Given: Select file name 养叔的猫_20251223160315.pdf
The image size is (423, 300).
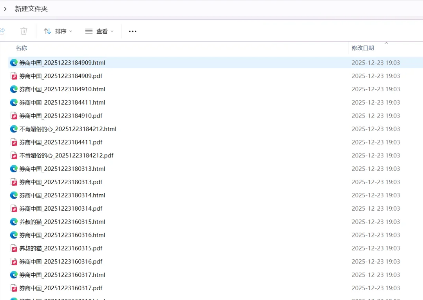Looking at the screenshot, I should [x=61, y=248].
